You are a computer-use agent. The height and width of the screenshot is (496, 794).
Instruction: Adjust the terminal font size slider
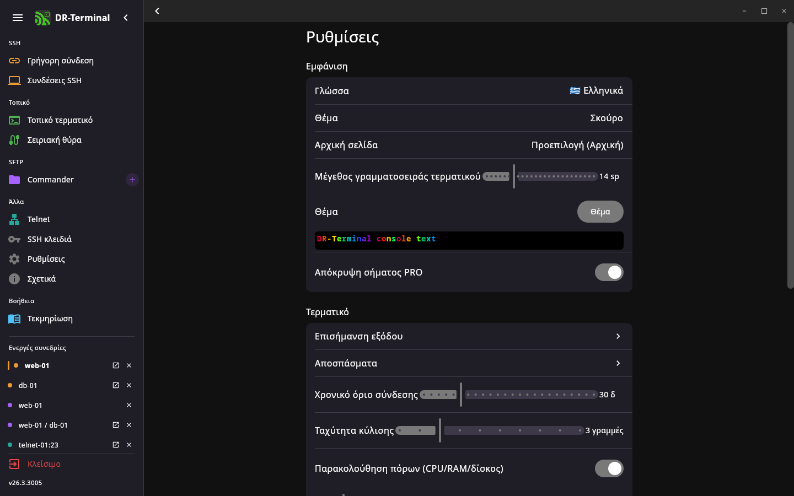[540, 176]
